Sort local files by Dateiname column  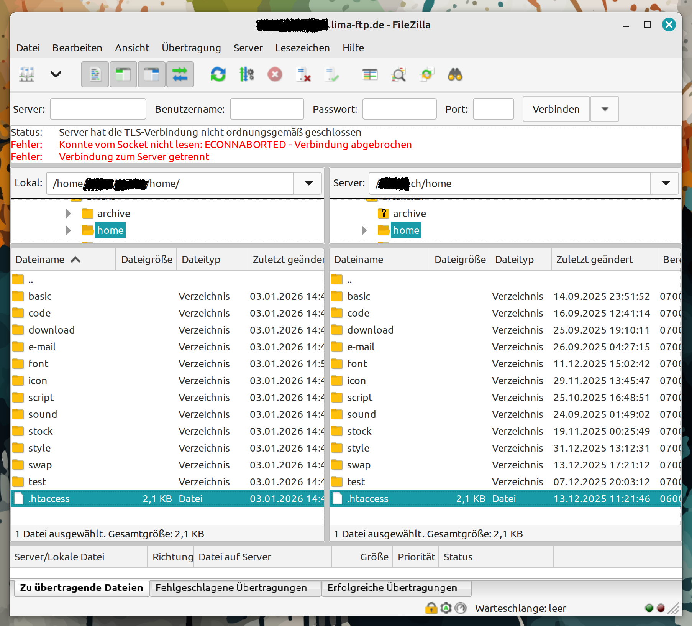tap(63, 260)
